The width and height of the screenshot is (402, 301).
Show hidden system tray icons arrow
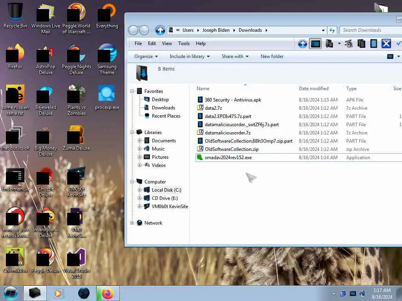pyautogui.click(x=334, y=294)
